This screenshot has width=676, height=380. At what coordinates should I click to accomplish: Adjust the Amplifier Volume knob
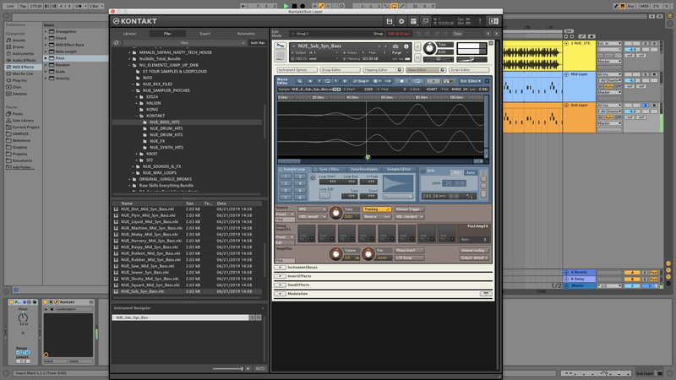[x=335, y=254]
